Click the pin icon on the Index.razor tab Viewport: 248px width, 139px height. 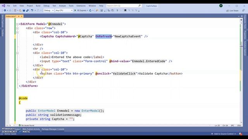tap(19, 16)
